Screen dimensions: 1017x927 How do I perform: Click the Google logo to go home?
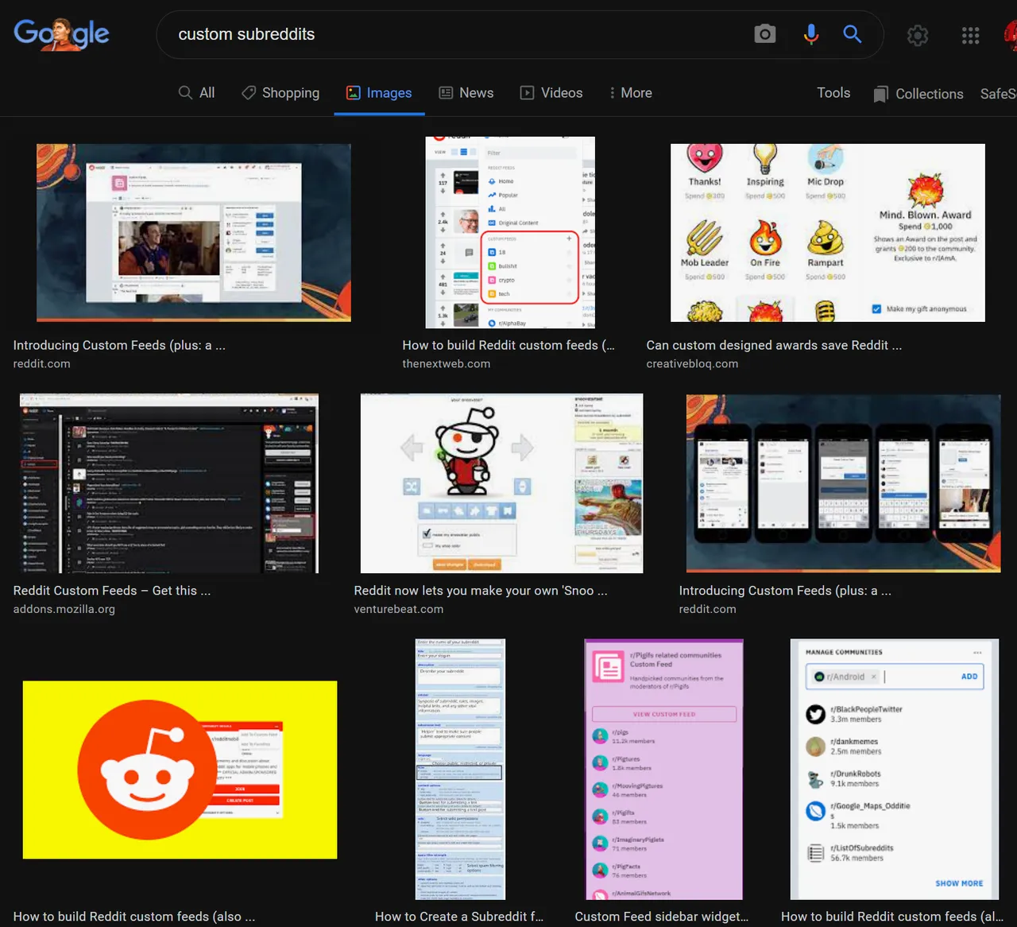[61, 34]
